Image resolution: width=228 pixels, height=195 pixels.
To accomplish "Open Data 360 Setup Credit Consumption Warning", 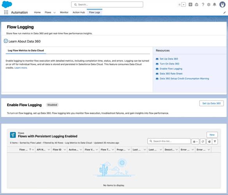I will [184, 78].
